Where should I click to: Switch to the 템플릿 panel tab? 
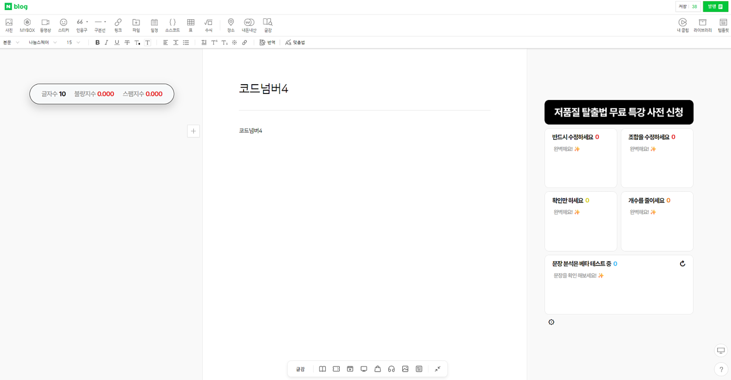pos(723,25)
